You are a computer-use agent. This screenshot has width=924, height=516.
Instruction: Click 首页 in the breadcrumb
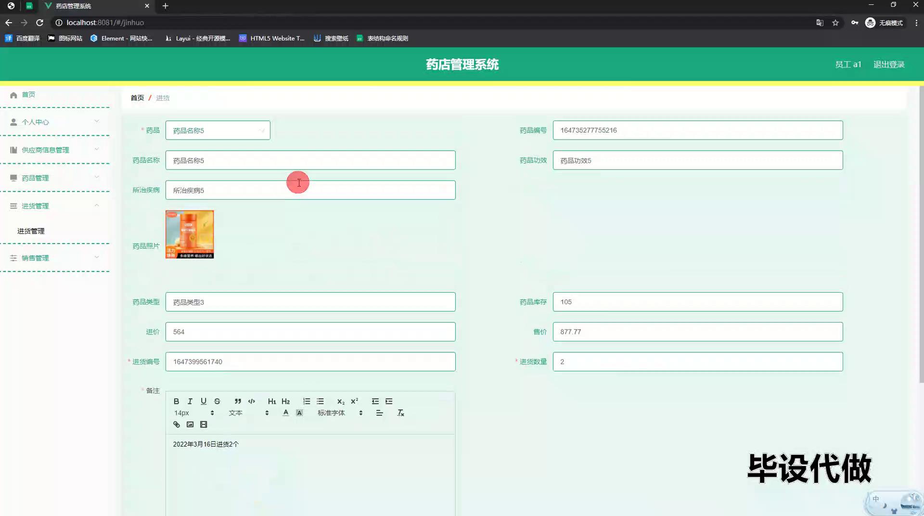click(x=137, y=97)
